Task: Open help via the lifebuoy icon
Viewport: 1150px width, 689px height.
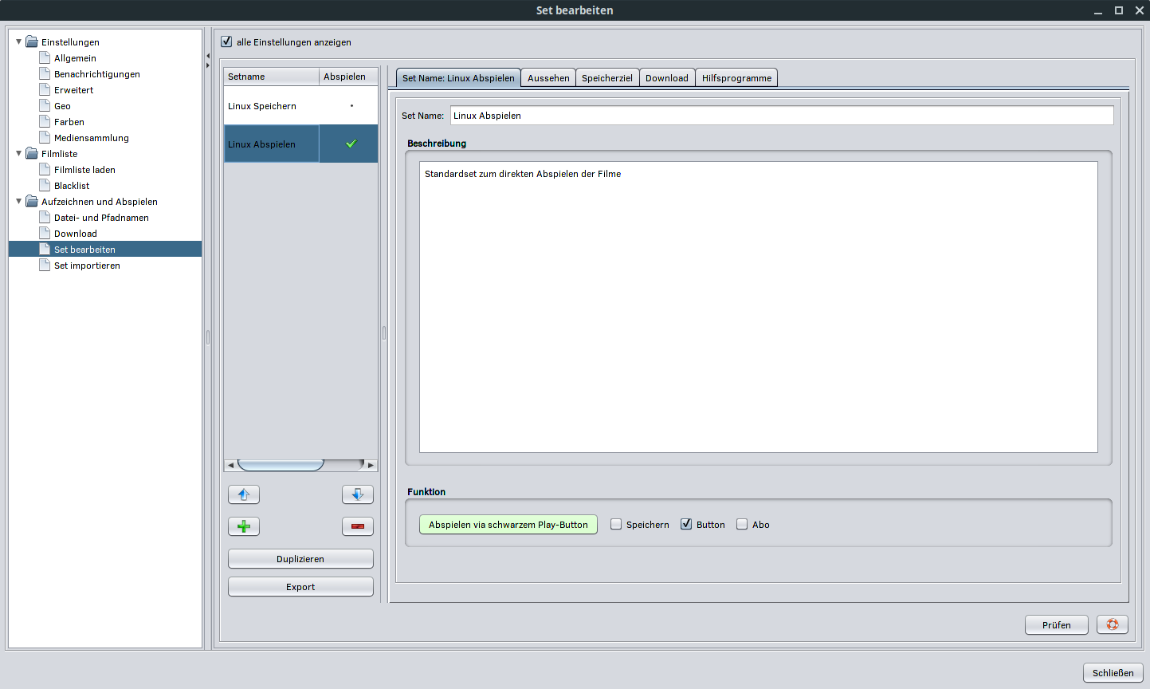Action: click(x=1112, y=624)
